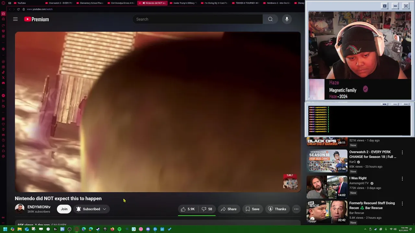Open ENDYMIONtv channel avatar
This screenshot has width=415, height=233.
click(x=19, y=209)
